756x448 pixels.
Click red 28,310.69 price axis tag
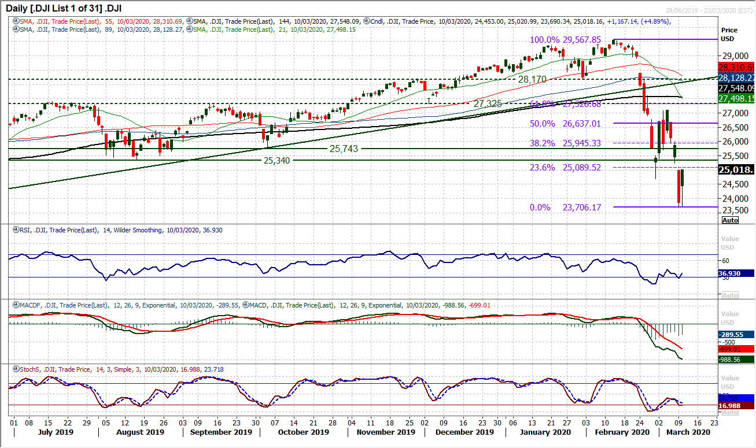pos(736,67)
